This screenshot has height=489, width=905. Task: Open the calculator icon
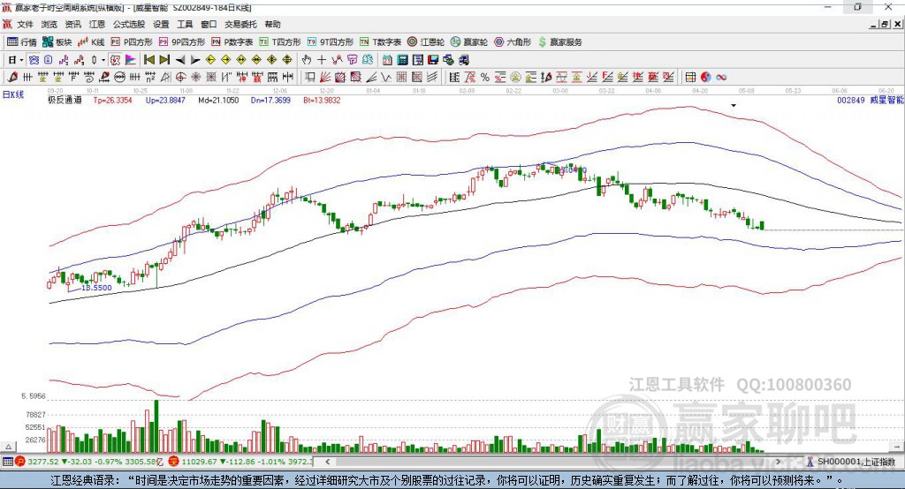point(402,60)
